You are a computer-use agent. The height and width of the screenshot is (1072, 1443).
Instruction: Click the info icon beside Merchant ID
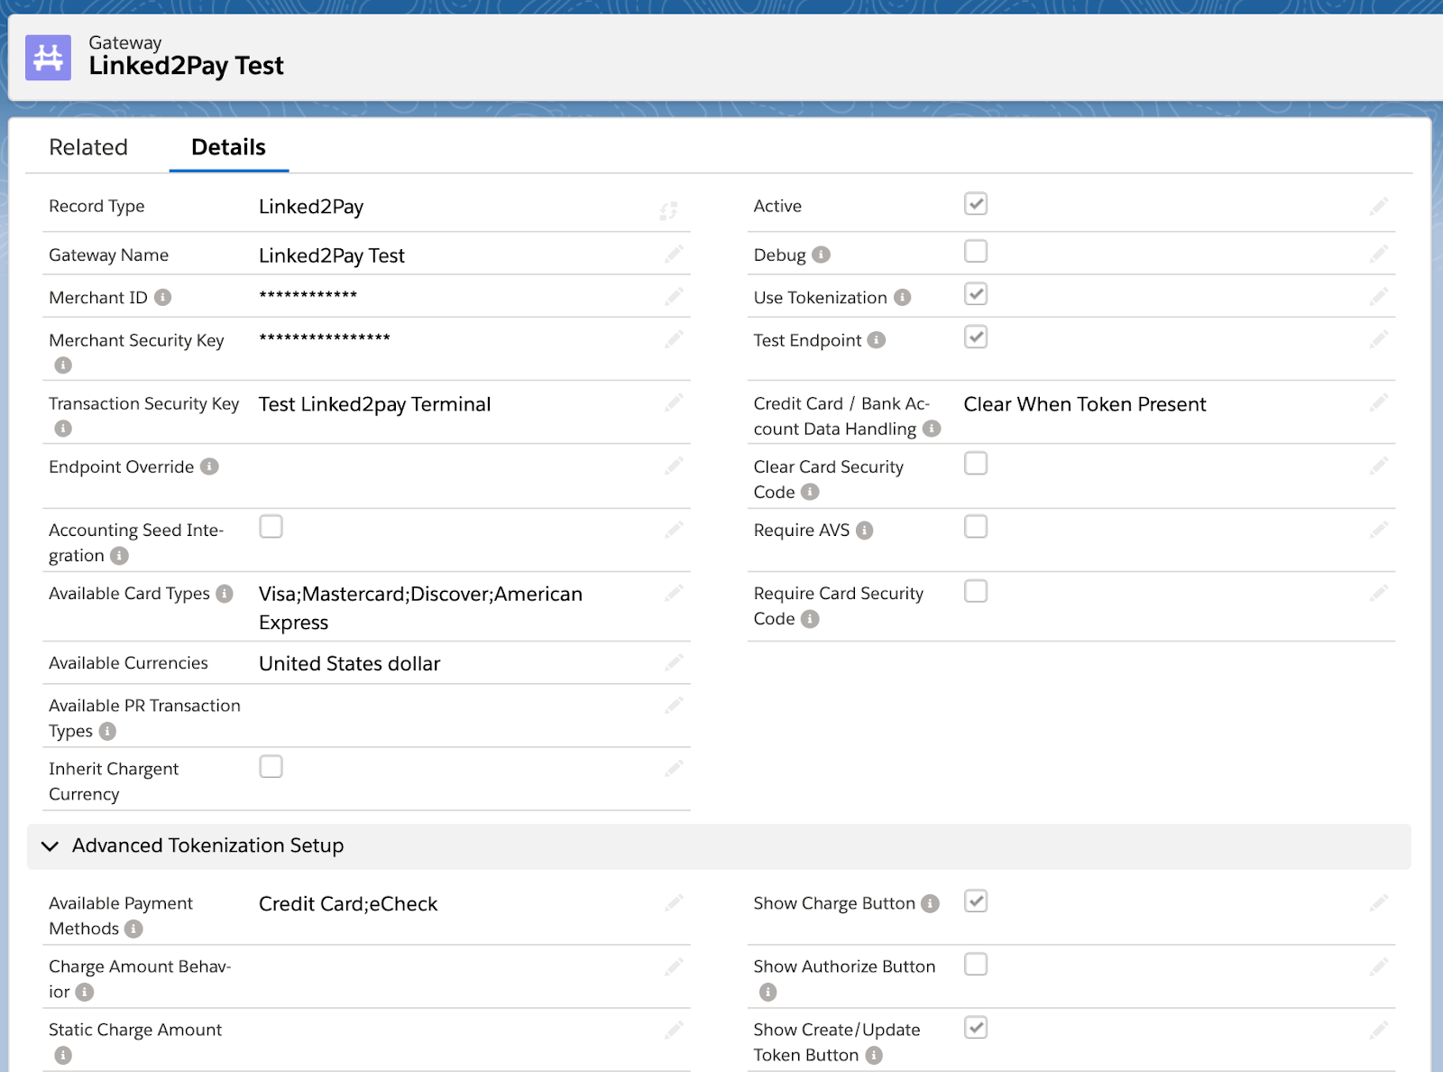162,298
